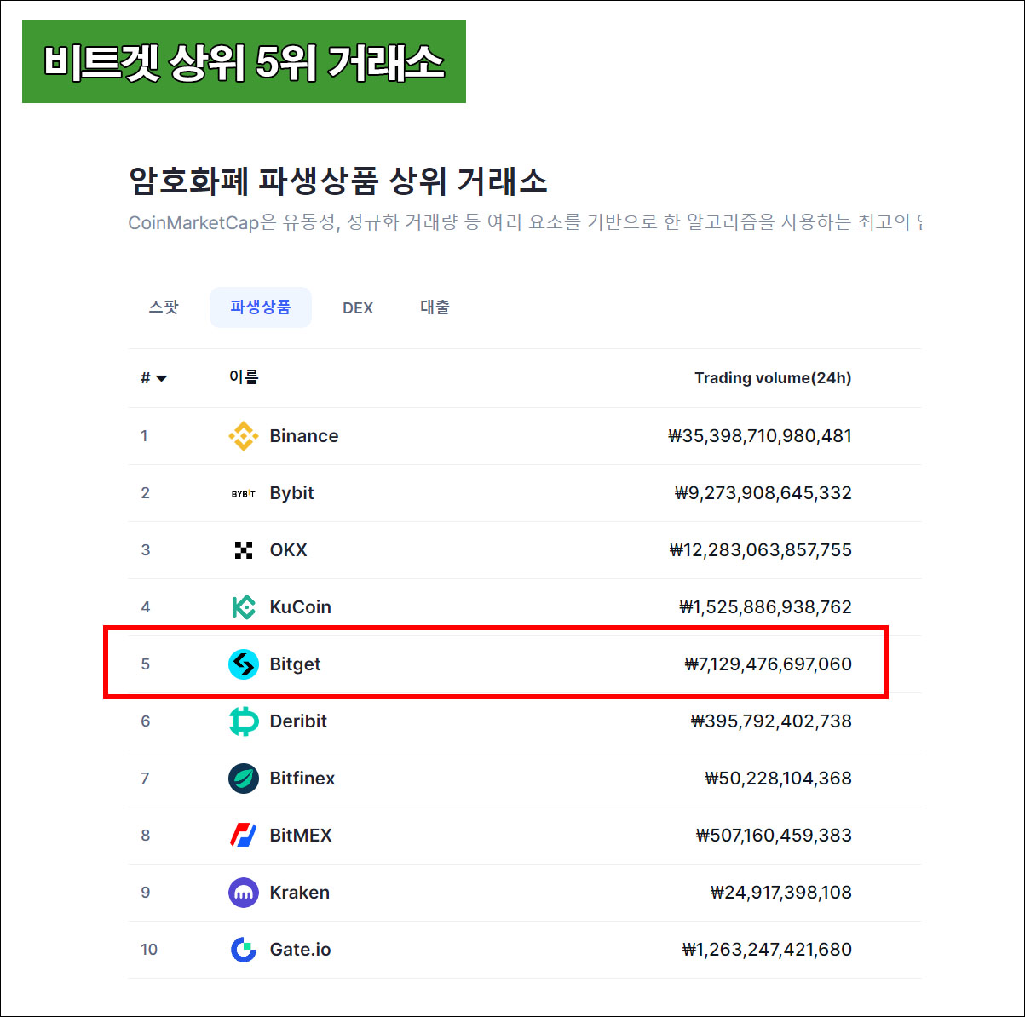Click Bitfinex volume ₩50,228,104,368
The height and width of the screenshot is (1017, 1025).
[779, 779]
